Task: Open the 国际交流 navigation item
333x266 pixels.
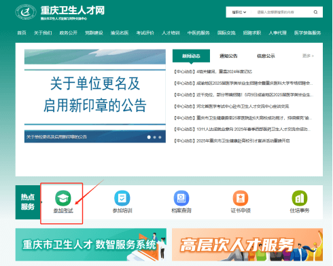Action: click(226, 33)
